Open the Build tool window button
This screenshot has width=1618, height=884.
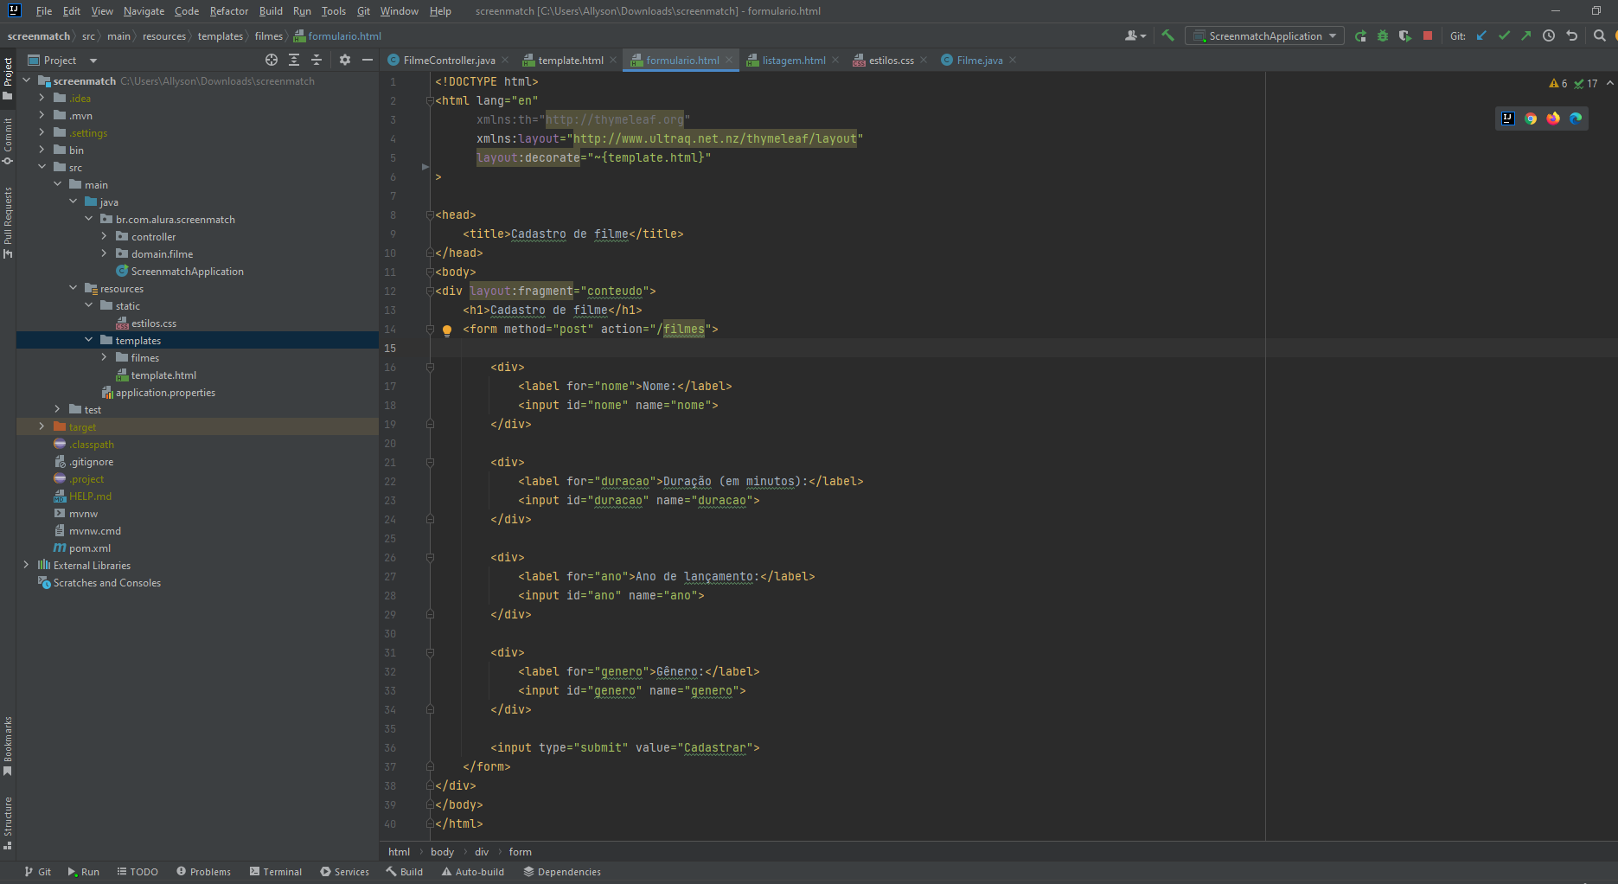[404, 872]
